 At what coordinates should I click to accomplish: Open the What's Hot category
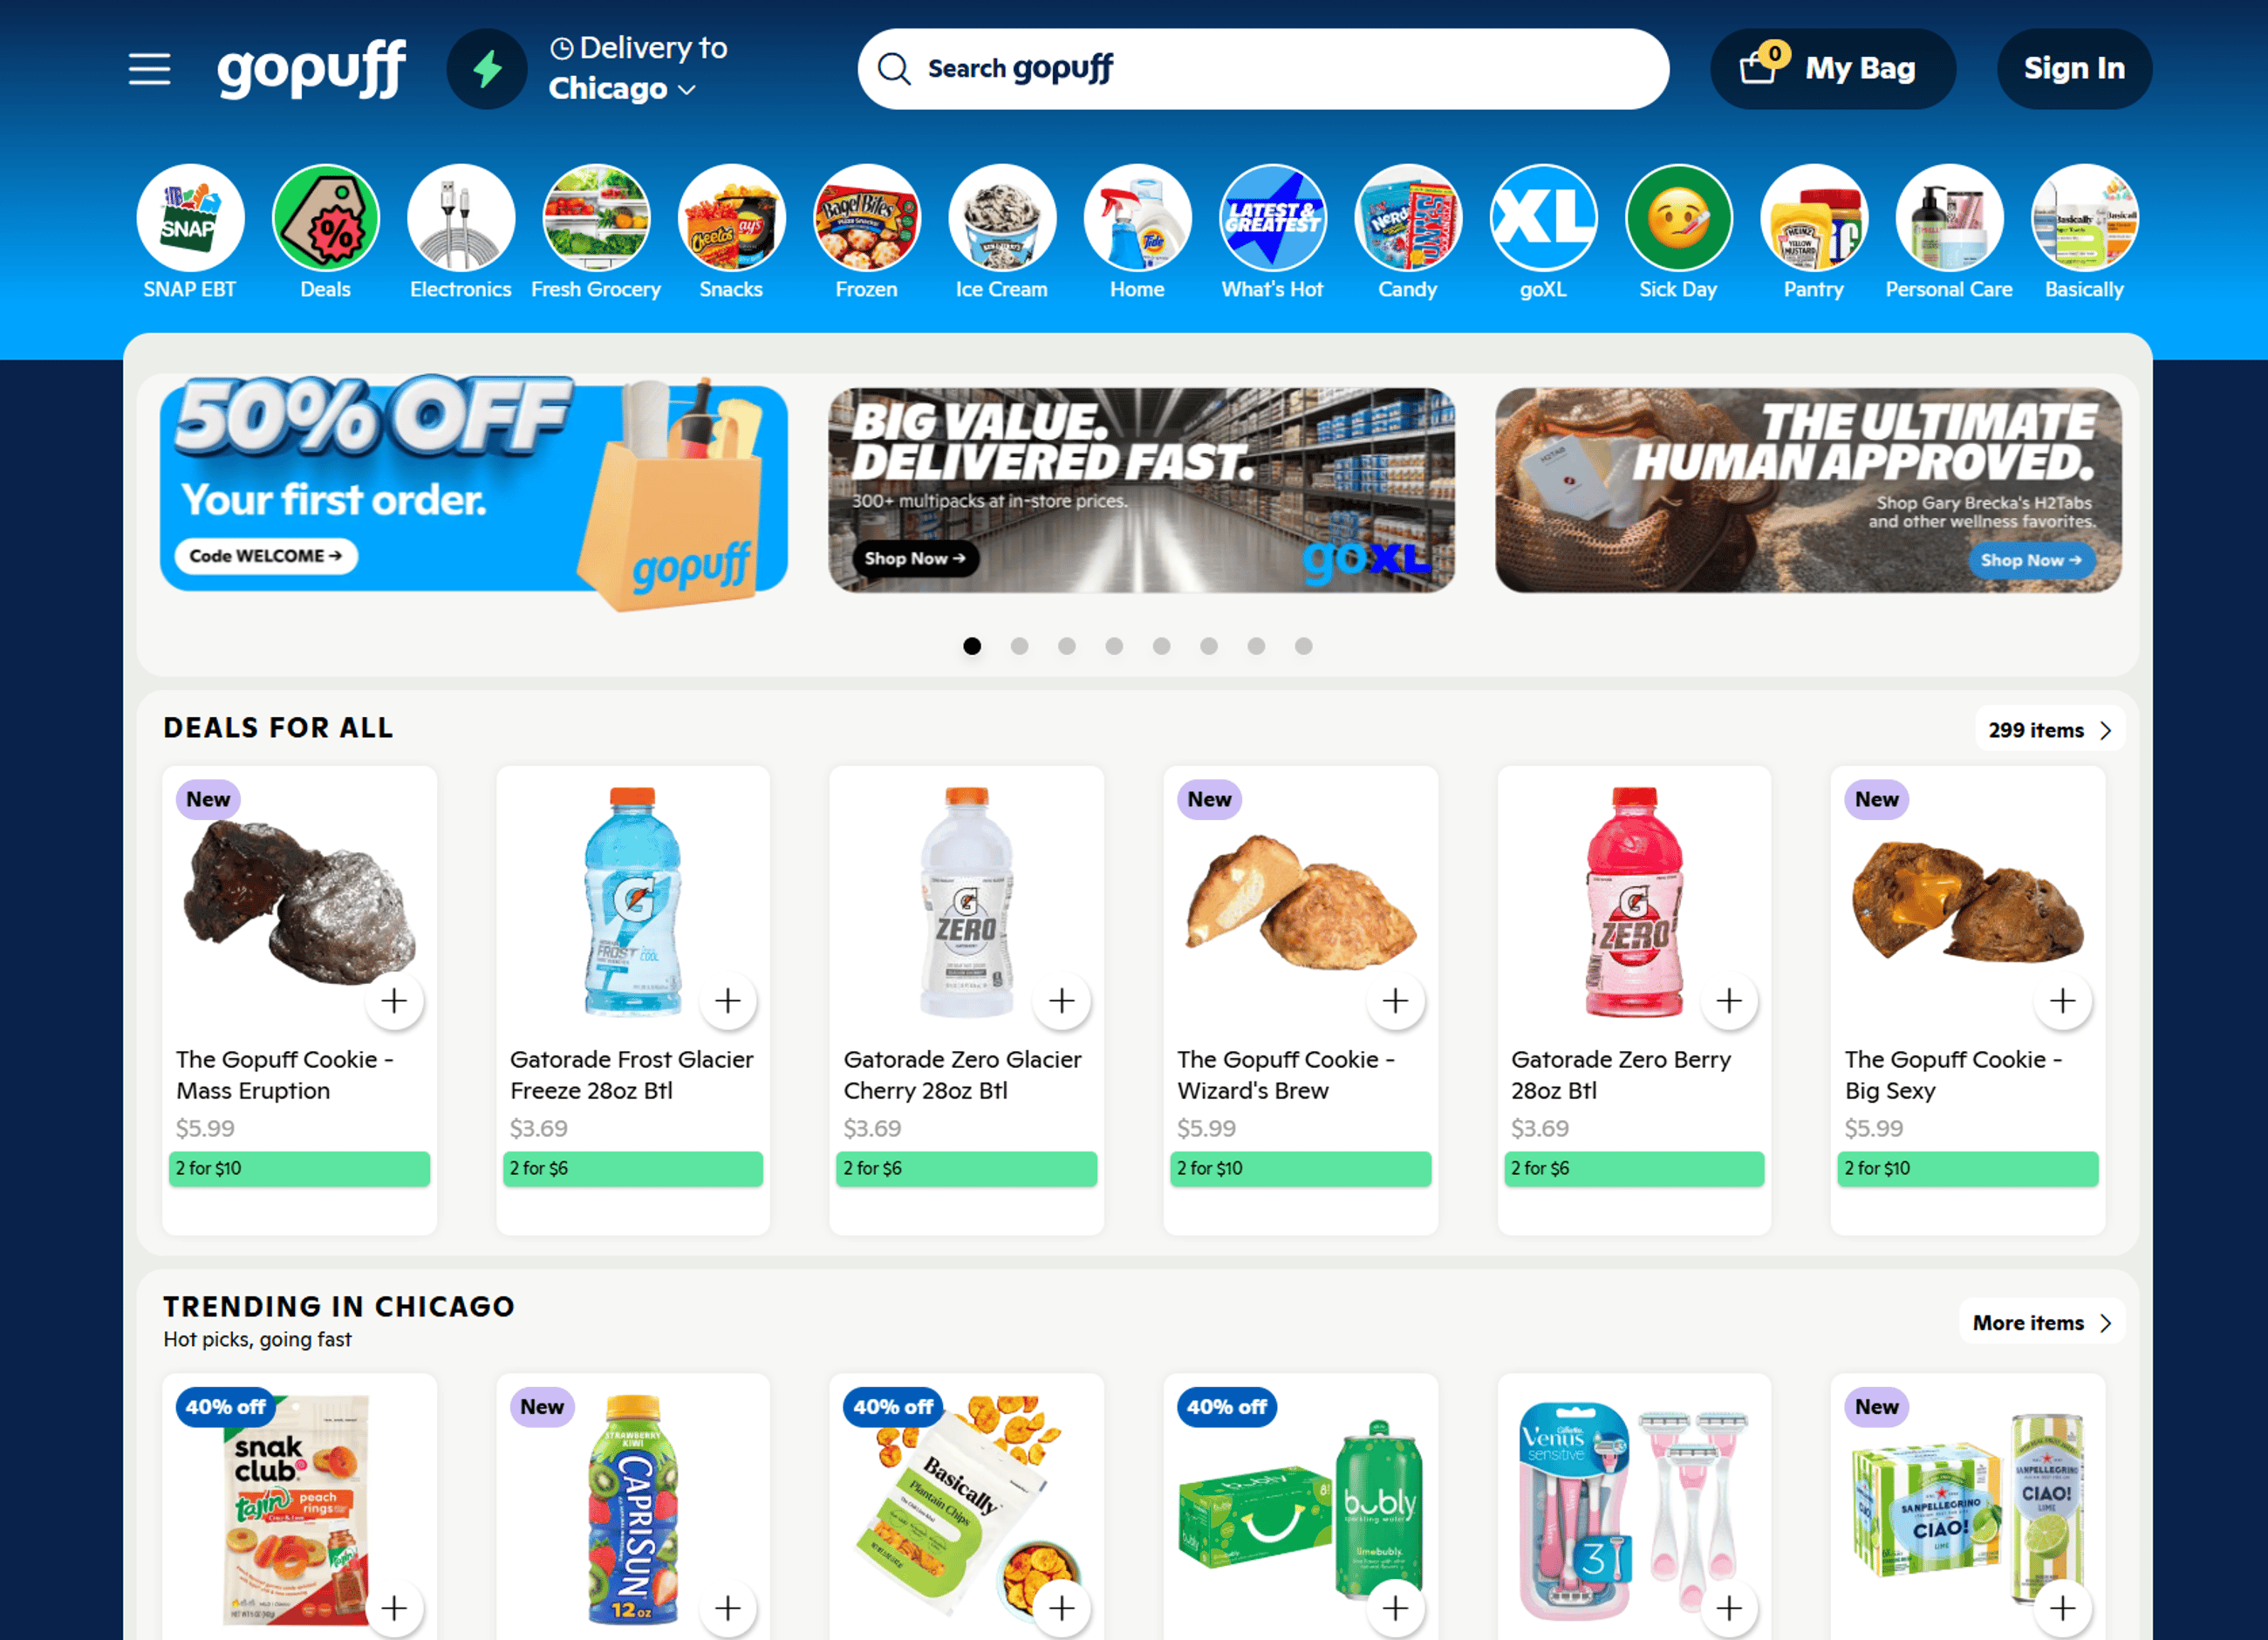pyautogui.click(x=1272, y=232)
